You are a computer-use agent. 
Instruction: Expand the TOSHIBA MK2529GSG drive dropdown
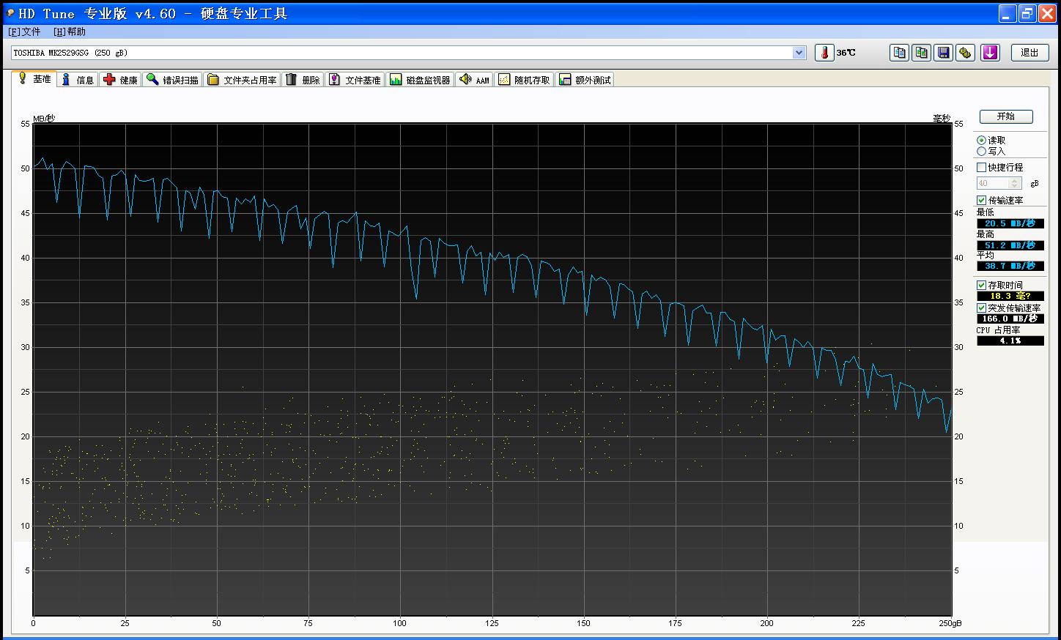pos(799,53)
